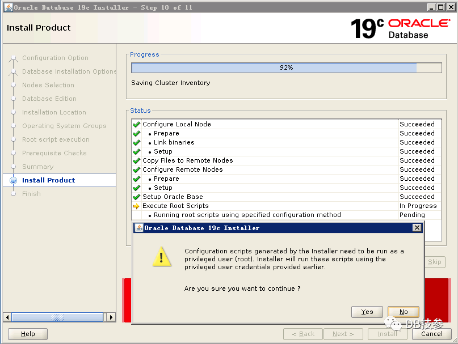Select Install Product step in sidebar
The image size is (458, 344).
click(48, 180)
